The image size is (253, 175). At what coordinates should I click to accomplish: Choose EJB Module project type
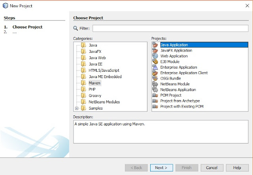click(x=170, y=61)
